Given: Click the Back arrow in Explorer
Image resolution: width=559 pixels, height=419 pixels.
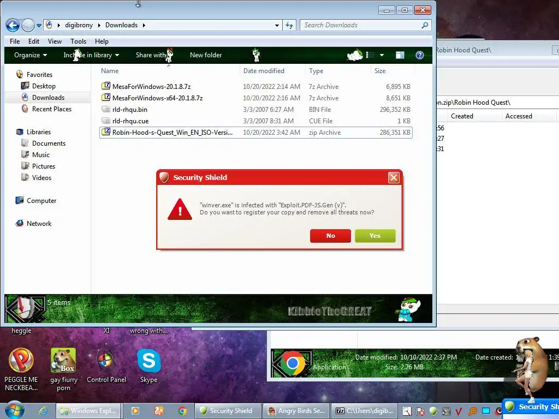Looking at the screenshot, I should tap(13, 25).
